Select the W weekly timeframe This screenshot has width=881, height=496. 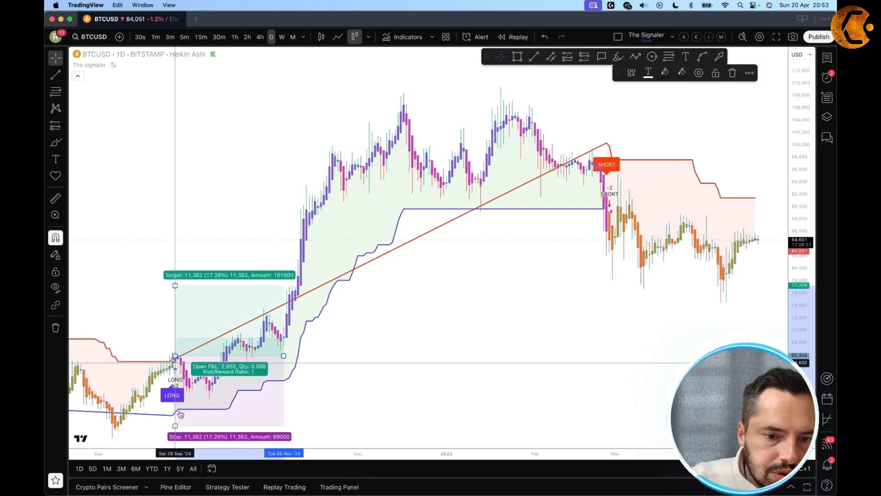(282, 37)
